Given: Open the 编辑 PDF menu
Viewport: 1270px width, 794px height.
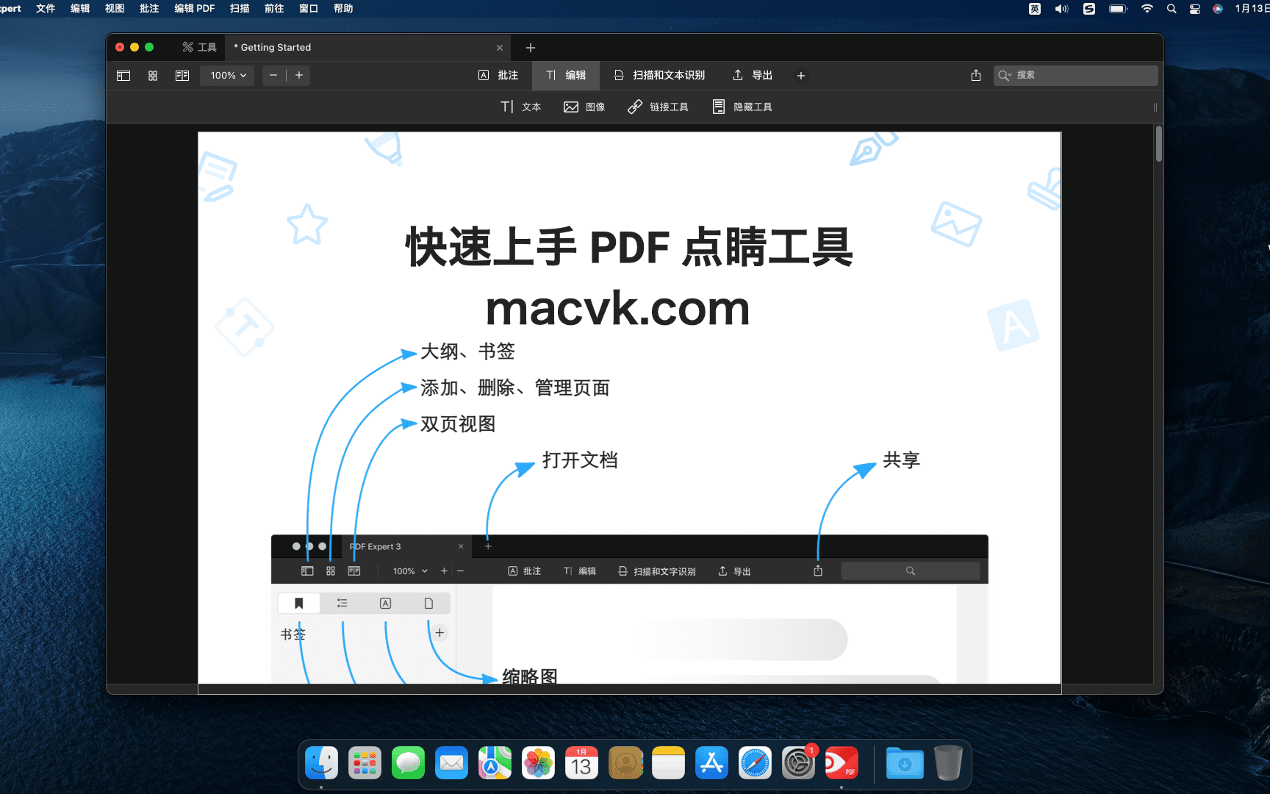Looking at the screenshot, I should coord(195,9).
